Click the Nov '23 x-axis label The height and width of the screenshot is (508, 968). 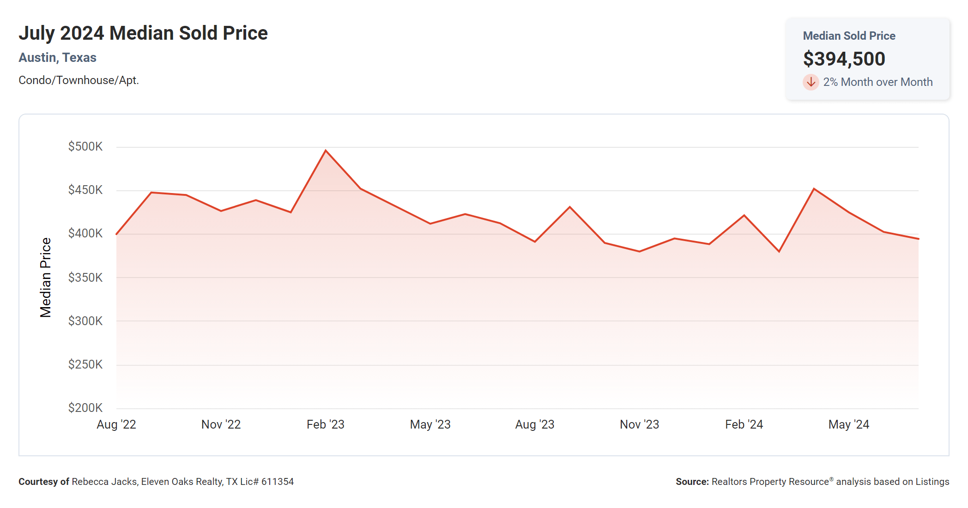point(639,424)
